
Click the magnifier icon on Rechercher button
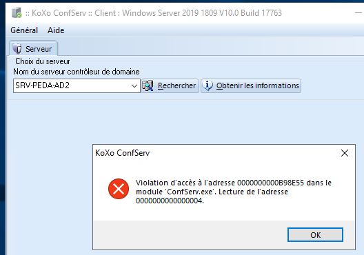[148, 86]
